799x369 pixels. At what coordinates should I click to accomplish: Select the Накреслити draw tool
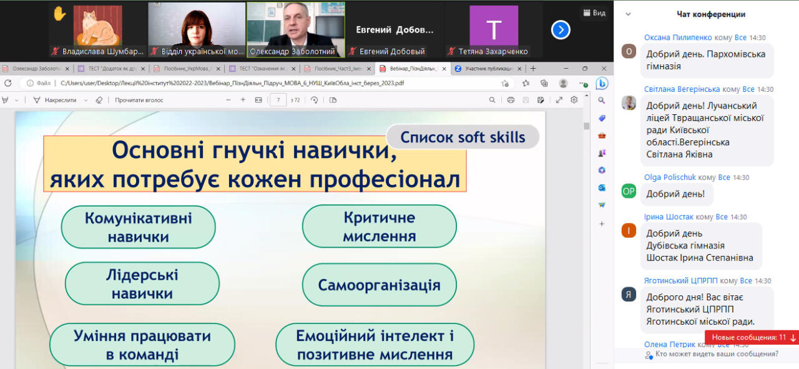point(55,100)
